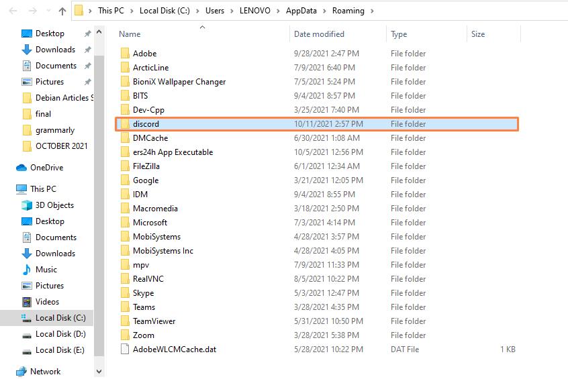Open dropdown after Roaming in address bar
The image size is (568, 379).
pyautogui.click(x=373, y=11)
